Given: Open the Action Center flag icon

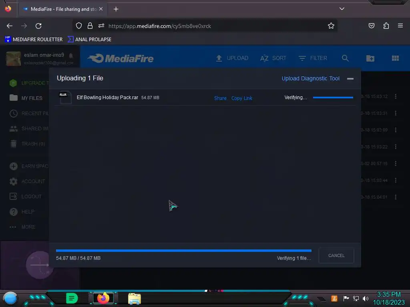Looking at the screenshot, I should (346, 298).
